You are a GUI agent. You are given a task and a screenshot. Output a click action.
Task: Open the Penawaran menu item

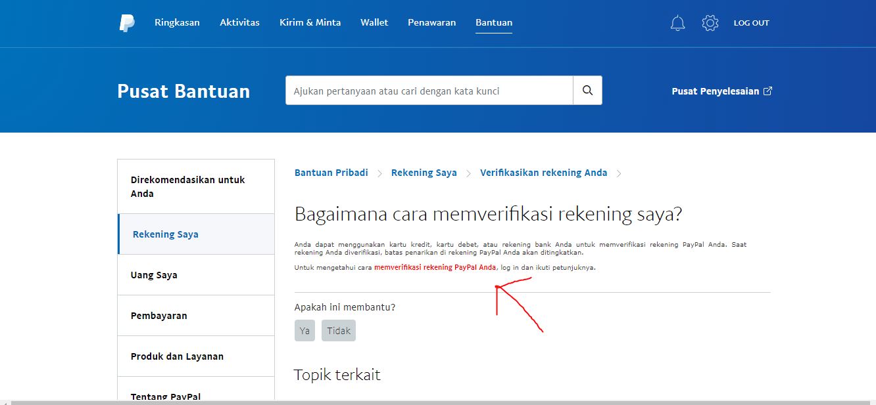click(431, 22)
